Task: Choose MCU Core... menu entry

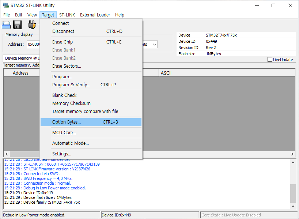Action: tap(91, 133)
